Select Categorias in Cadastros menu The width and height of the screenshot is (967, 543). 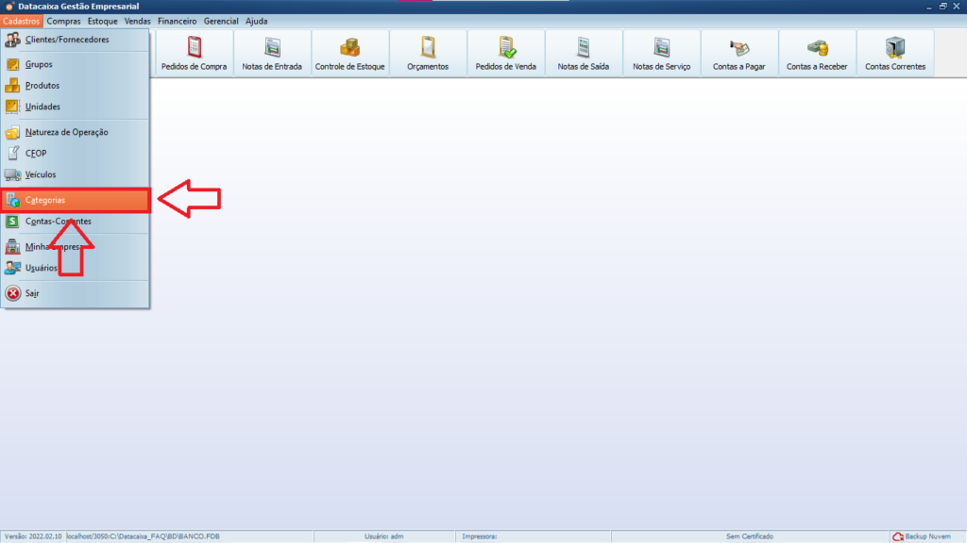(45, 200)
